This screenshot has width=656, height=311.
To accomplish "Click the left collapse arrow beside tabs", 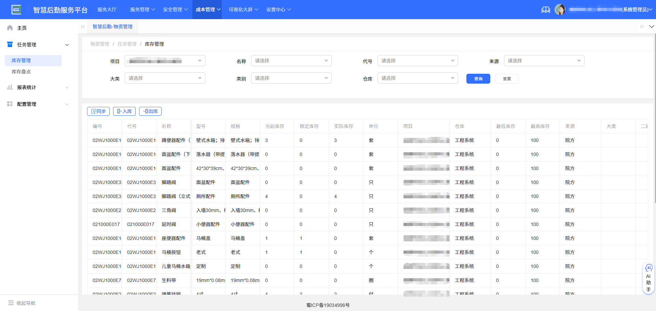I will (x=83, y=26).
